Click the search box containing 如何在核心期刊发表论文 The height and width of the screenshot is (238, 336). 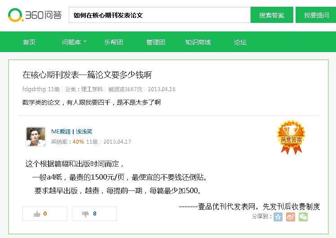[159, 15]
